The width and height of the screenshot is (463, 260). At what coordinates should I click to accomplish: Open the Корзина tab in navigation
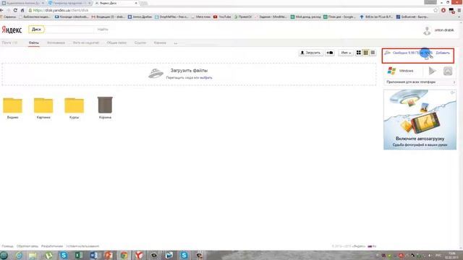click(160, 43)
